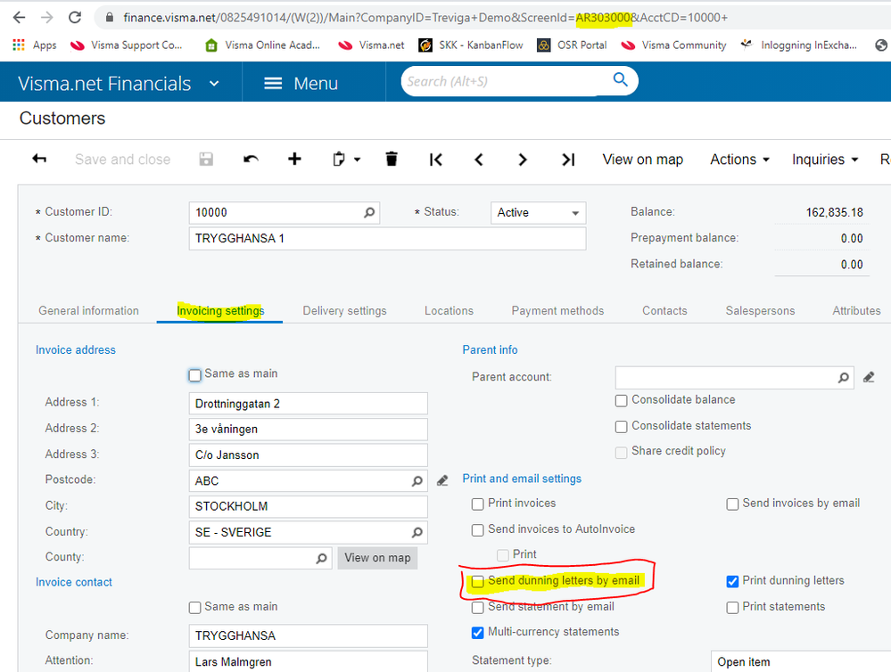Open the main Menu button
This screenshot has width=891, height=672.
click(x=302, y=83)
